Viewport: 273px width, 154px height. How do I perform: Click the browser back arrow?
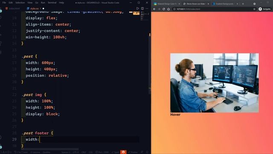(x=154, y=9)
